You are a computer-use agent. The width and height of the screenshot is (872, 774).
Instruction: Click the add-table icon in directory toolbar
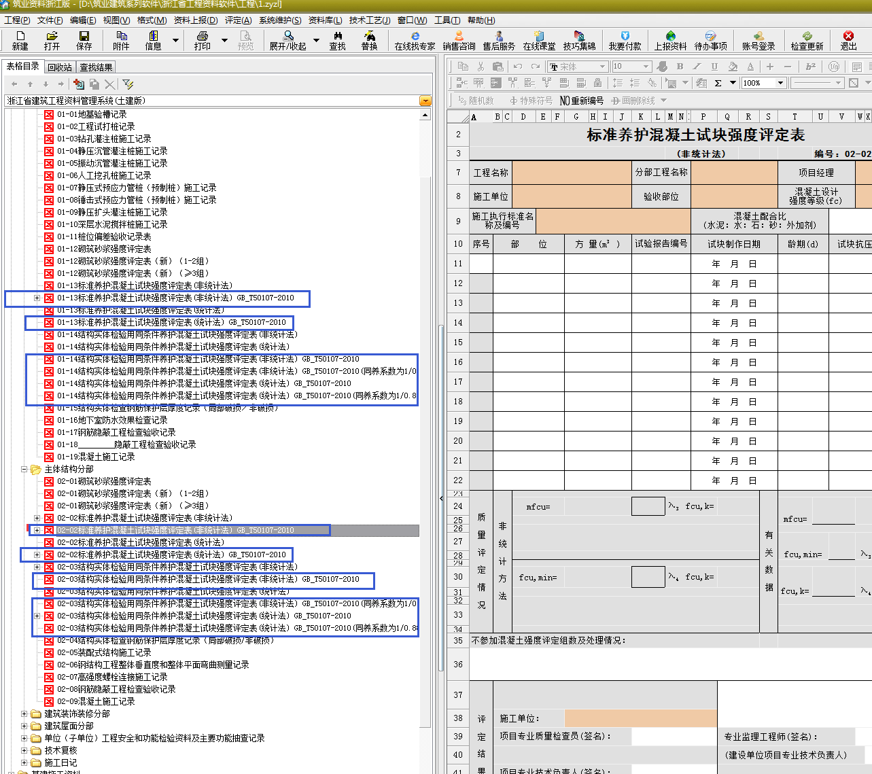click(x=79, y=84)
